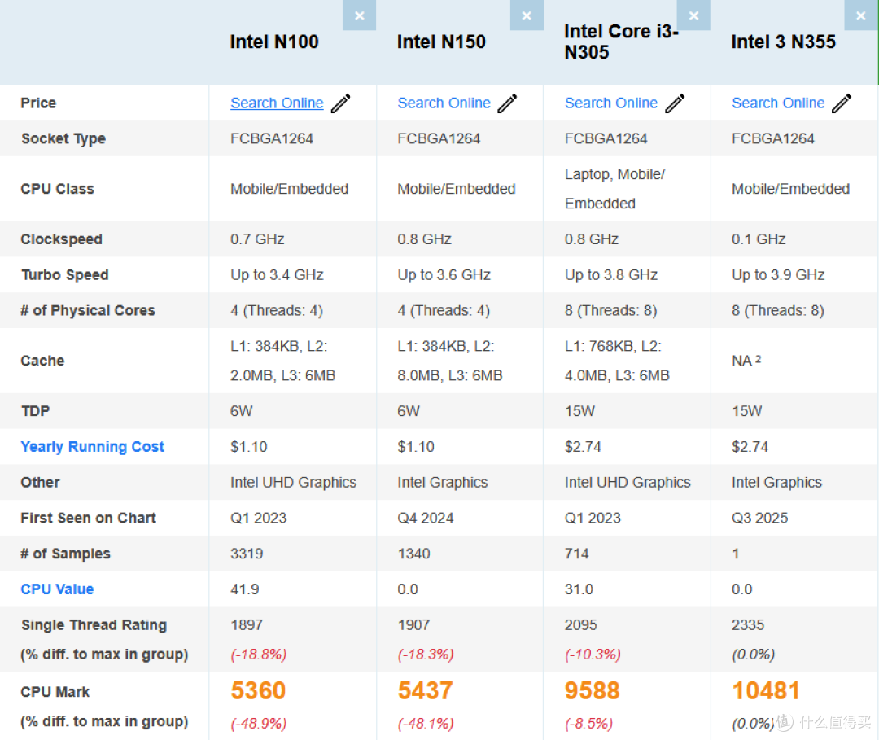
Task: Search Online price for Intel 3 N355
Action: [778, 103]
